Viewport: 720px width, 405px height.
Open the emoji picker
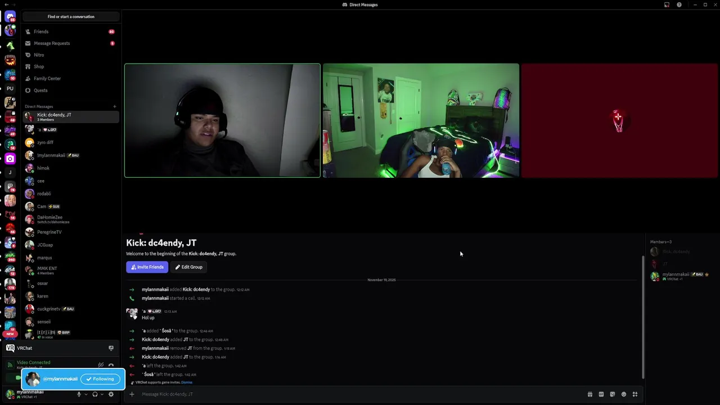coord(623,394)
